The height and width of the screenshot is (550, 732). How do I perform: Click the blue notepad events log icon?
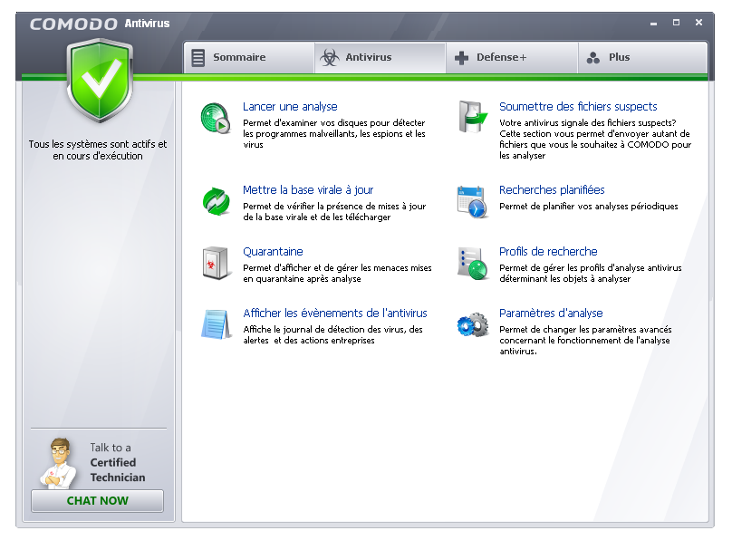[x=217, y=324]
